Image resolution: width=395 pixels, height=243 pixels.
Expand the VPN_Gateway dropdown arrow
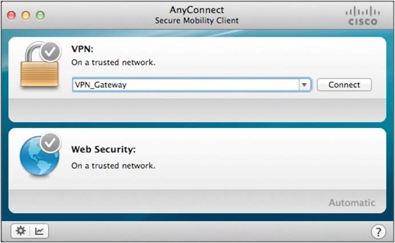tap(305, 85)
